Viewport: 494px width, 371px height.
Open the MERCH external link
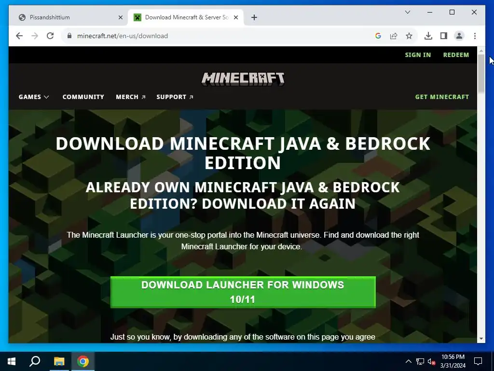click(130, 97)
